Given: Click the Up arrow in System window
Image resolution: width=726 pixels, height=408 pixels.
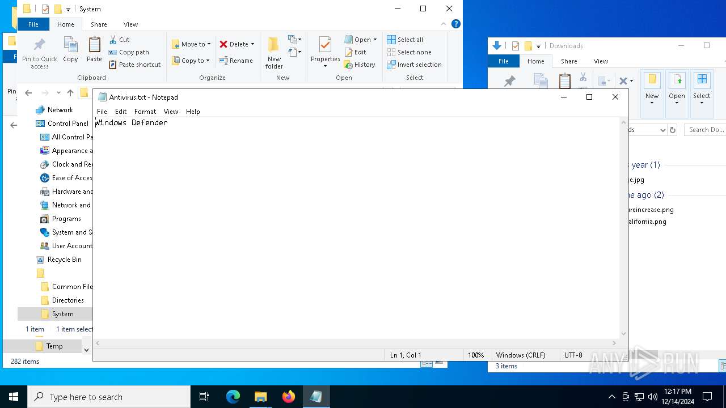Looking at the screenshot, I should (70, 93).
